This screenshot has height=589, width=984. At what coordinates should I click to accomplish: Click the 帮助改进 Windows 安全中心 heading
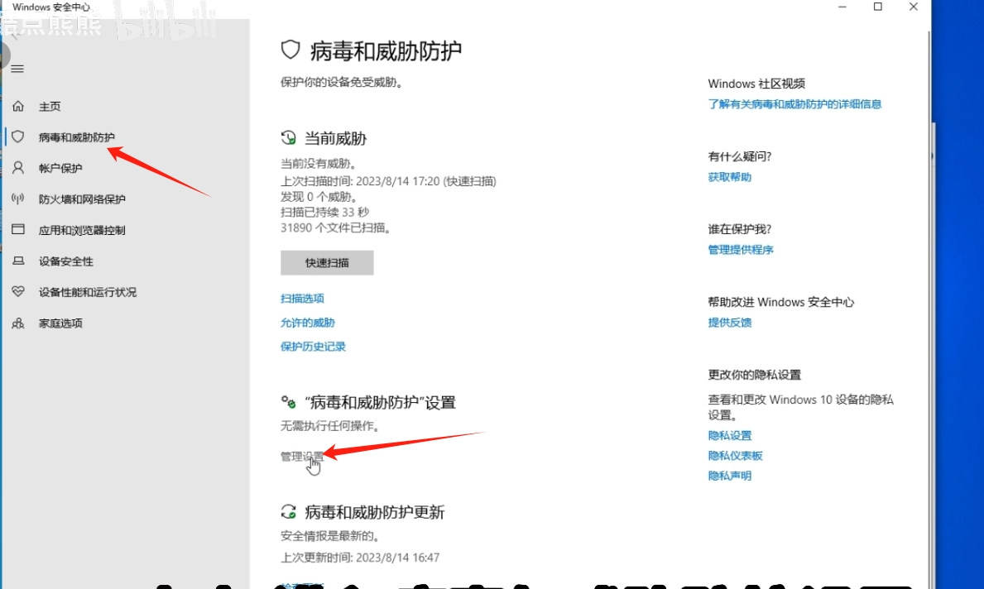(781, 302)
